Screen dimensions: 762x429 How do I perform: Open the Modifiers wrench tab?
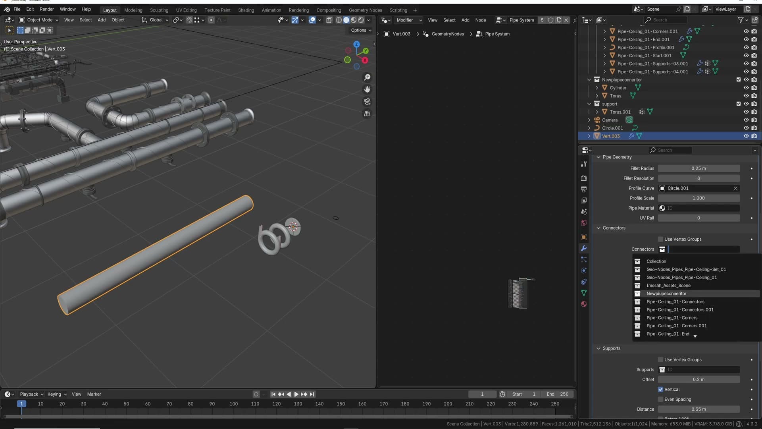point(584,248)
